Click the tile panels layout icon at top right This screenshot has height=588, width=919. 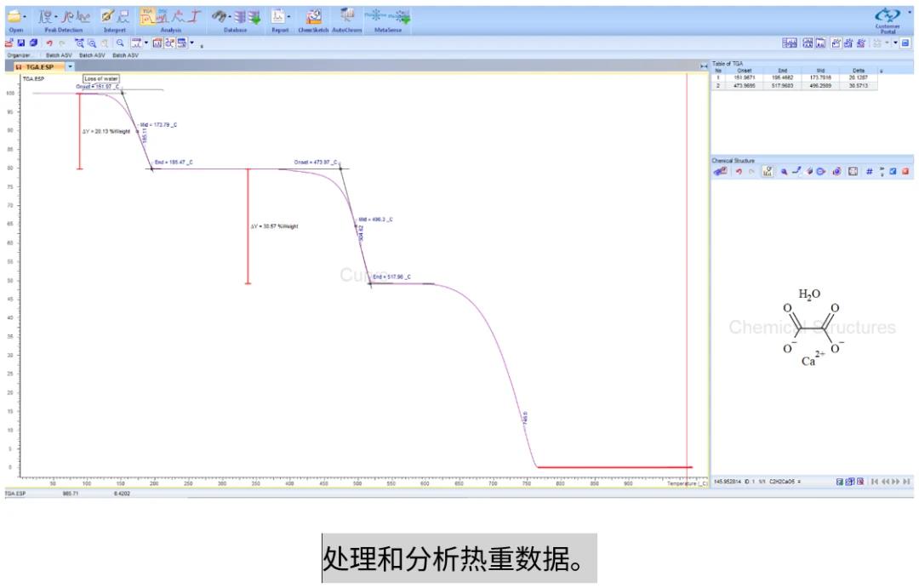[x=790, y=43]
